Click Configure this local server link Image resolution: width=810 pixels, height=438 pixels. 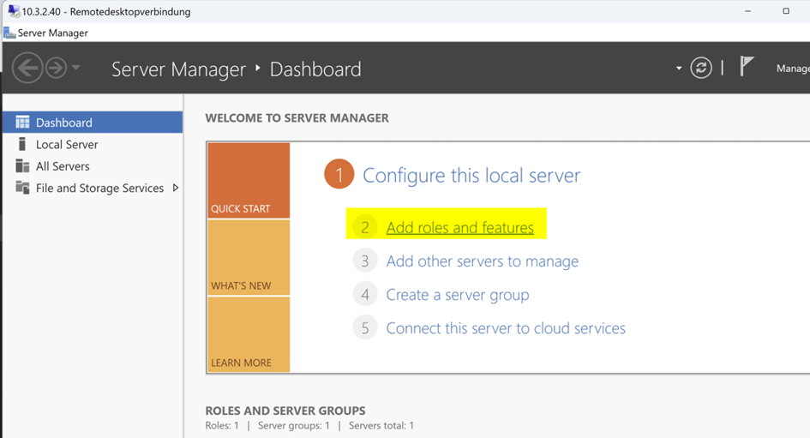tap(471, 176)
